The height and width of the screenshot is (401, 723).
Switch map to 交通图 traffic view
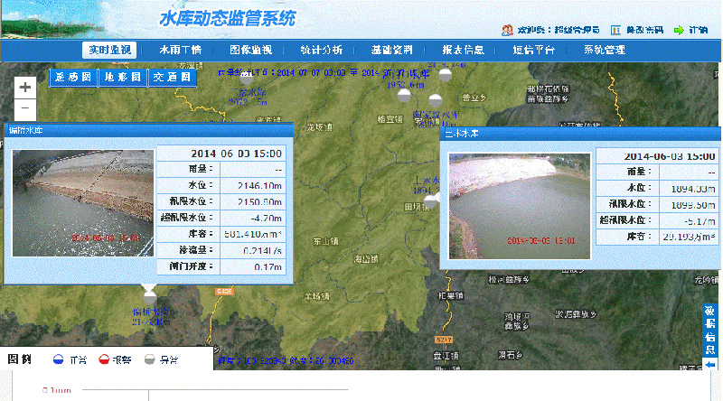click(x=172, y=78)
